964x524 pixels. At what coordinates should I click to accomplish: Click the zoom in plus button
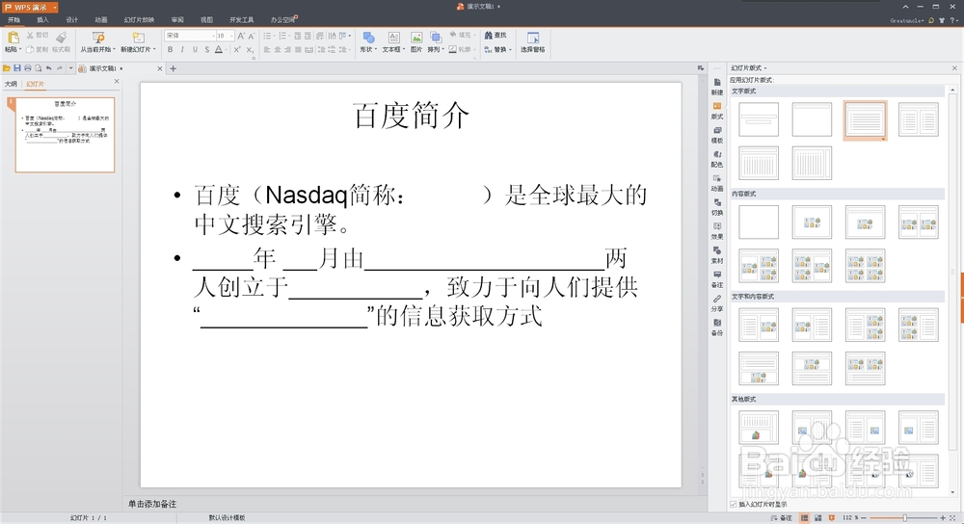click(x=943, y=518)
